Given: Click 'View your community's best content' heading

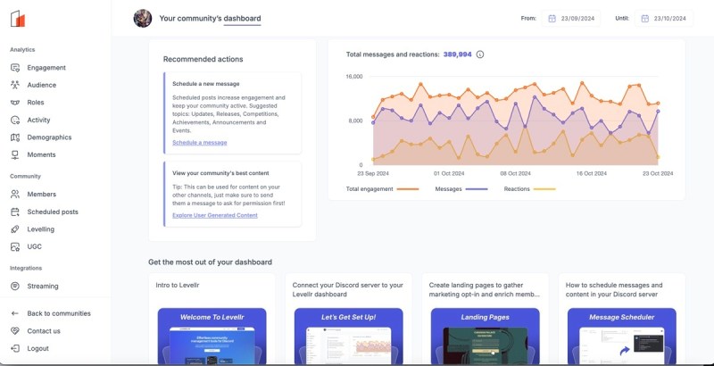Looking at the screenshot, I should [220, 173].
